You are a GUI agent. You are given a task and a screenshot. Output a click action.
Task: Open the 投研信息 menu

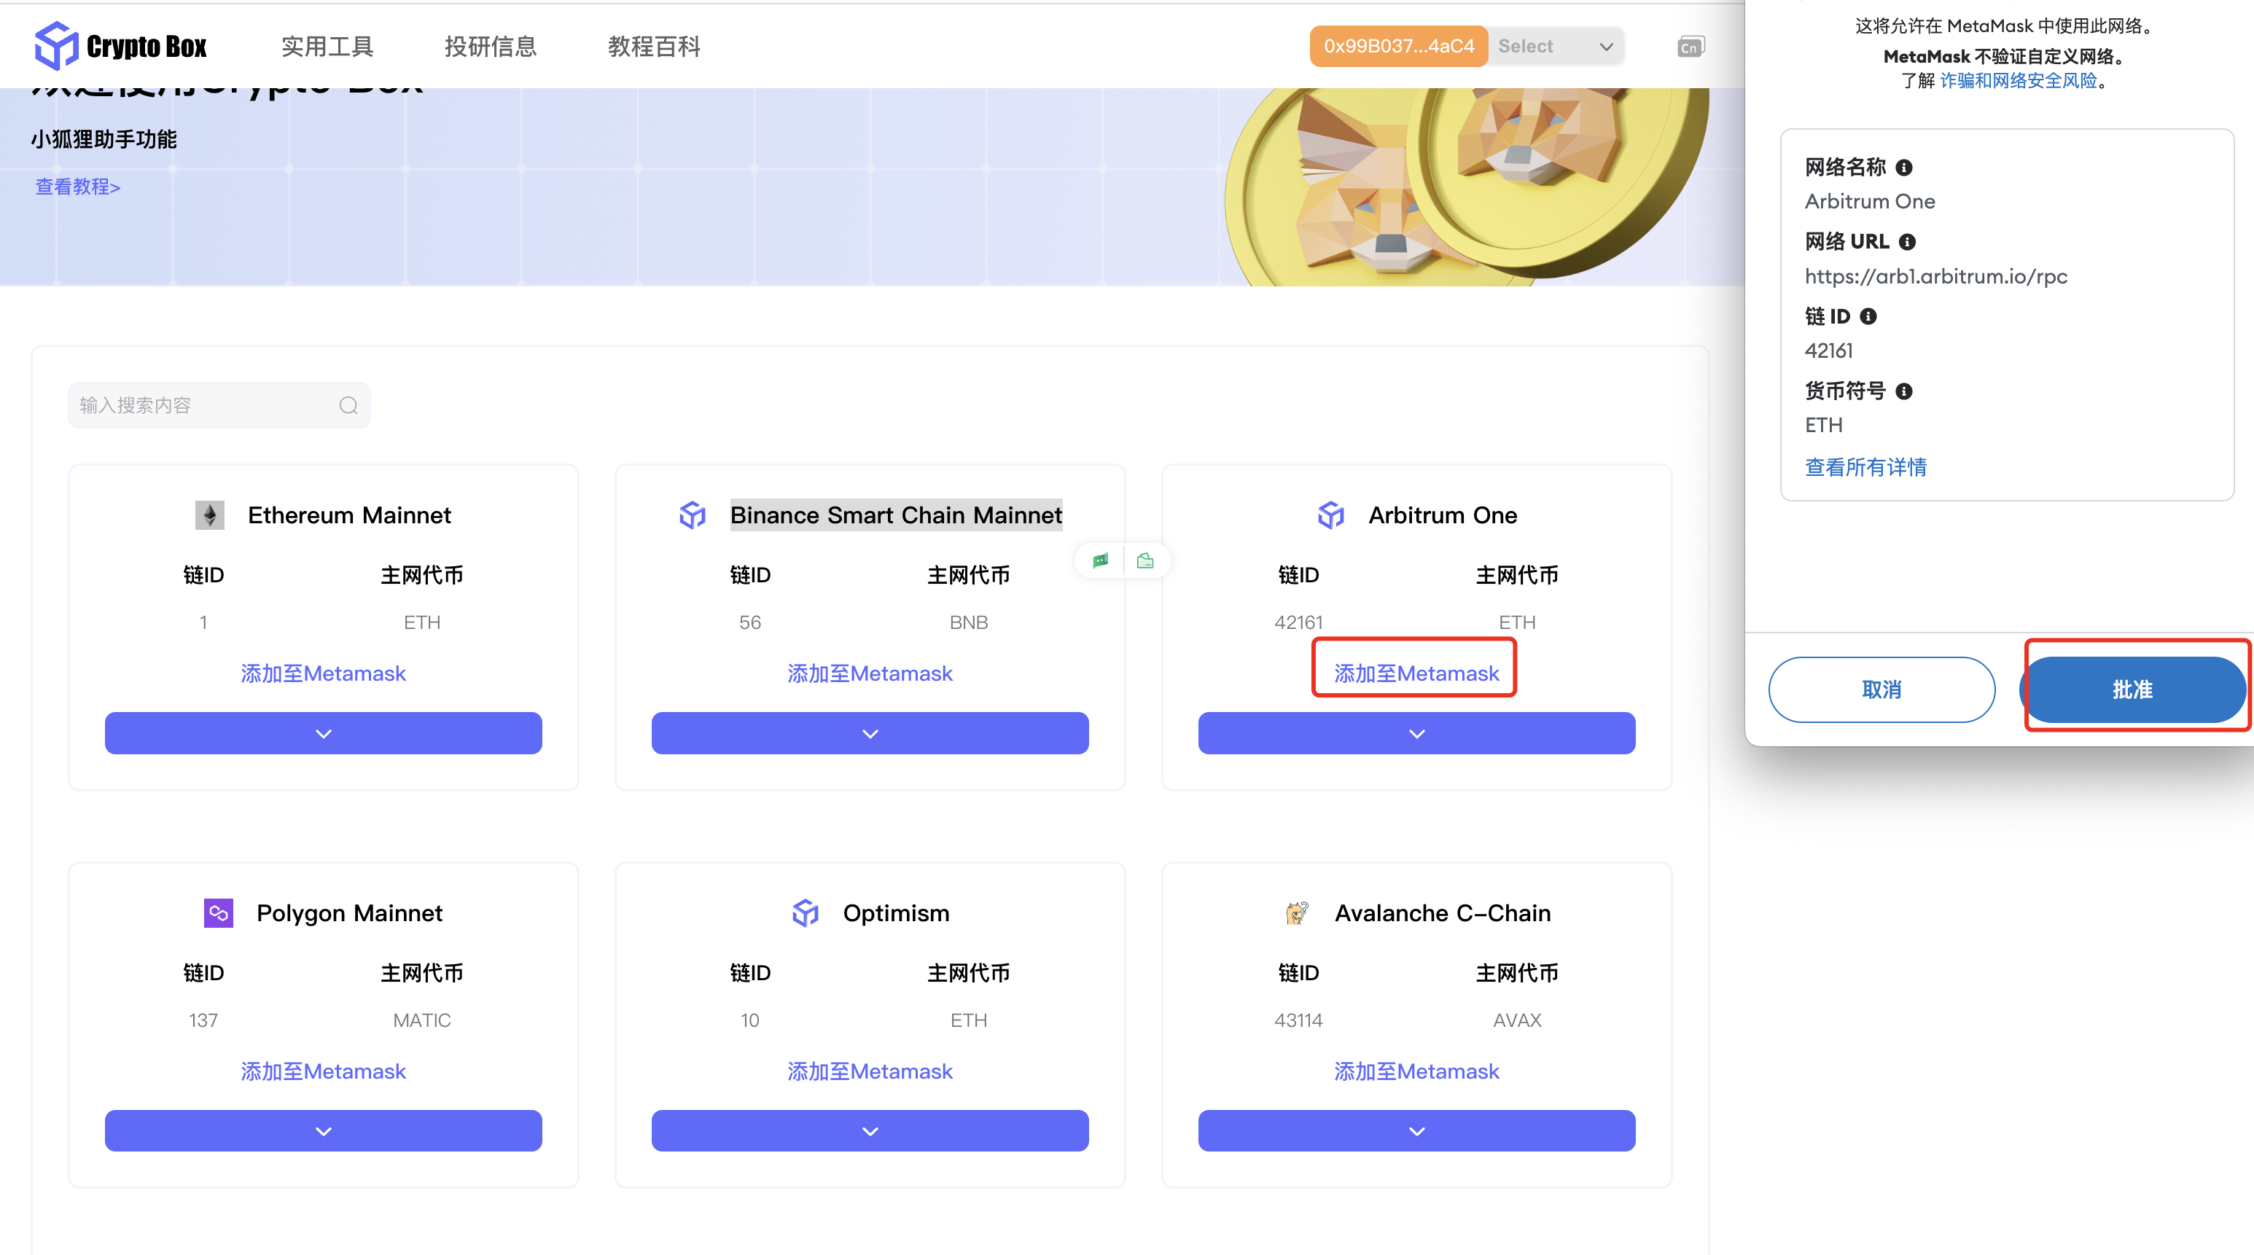490,47
